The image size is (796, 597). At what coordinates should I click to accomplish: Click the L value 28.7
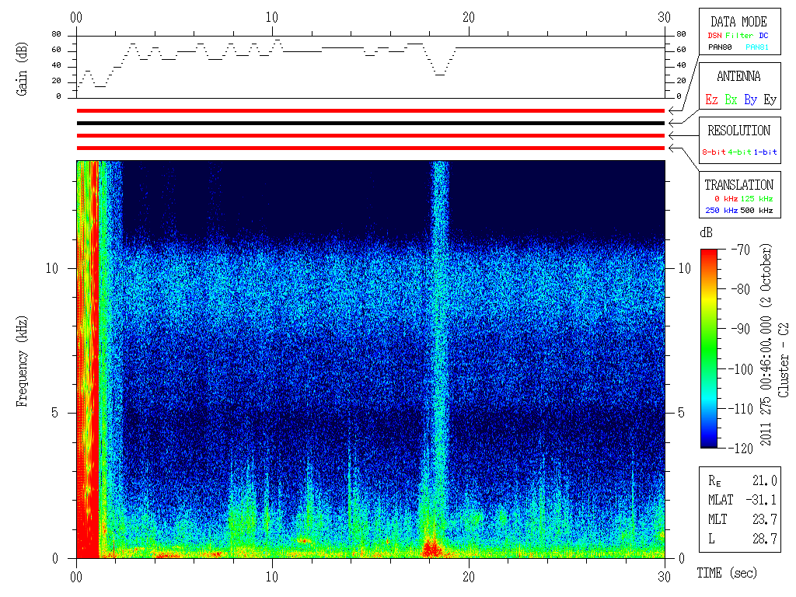[x=765, y=539]
